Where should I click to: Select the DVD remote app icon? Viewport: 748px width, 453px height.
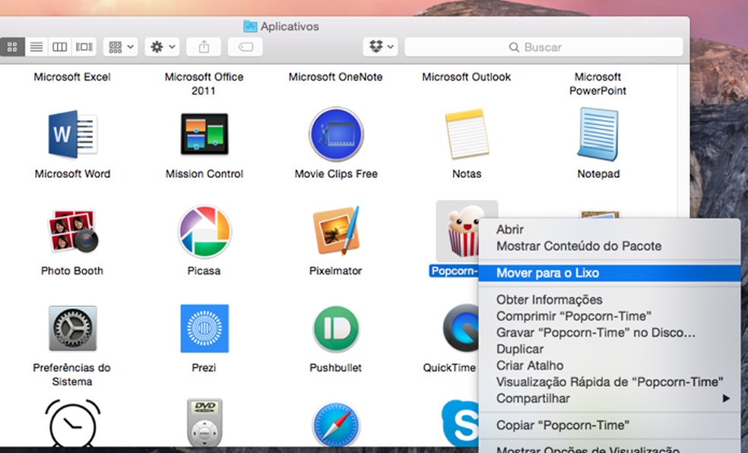[x=204, y=423]
